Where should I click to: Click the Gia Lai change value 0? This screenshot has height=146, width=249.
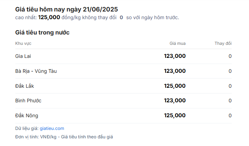point(230,56)
